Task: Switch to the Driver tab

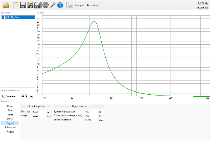Action: coord(10,106)
